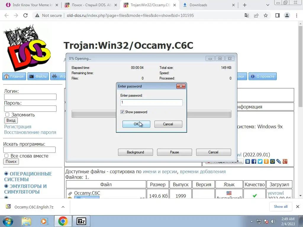This screenshot has height=227, width=303.
Task: Switch to the Downloads tab
Action: tap(209, 5)
